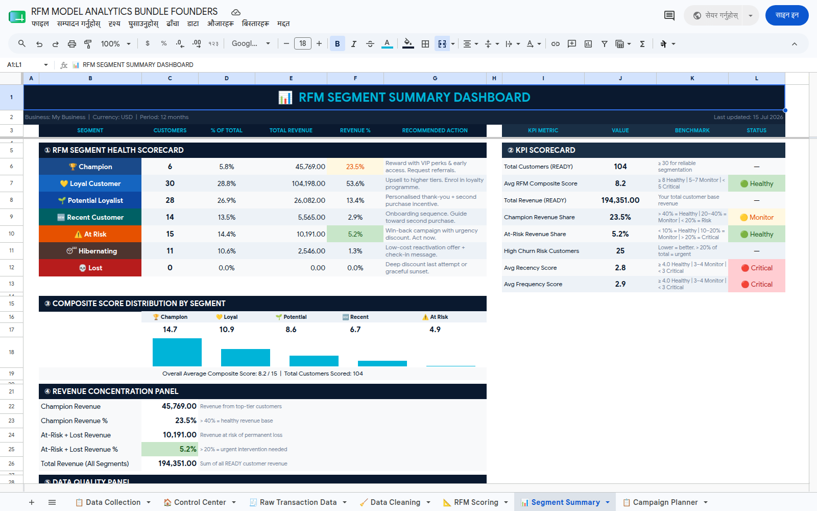Open the comment history icon
The height and width of the screenshot is (511, 817).
coord(669,15)
